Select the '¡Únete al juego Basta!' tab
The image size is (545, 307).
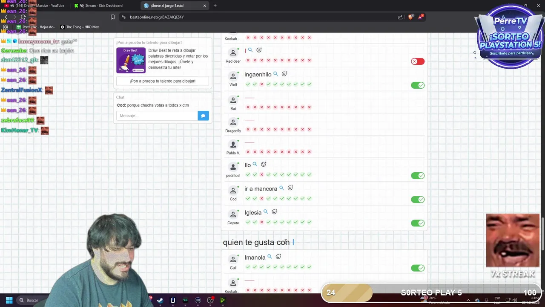point(175,6)
